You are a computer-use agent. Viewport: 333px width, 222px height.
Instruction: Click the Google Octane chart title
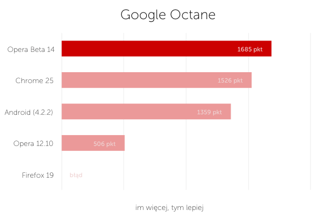(x=168, y=15)
